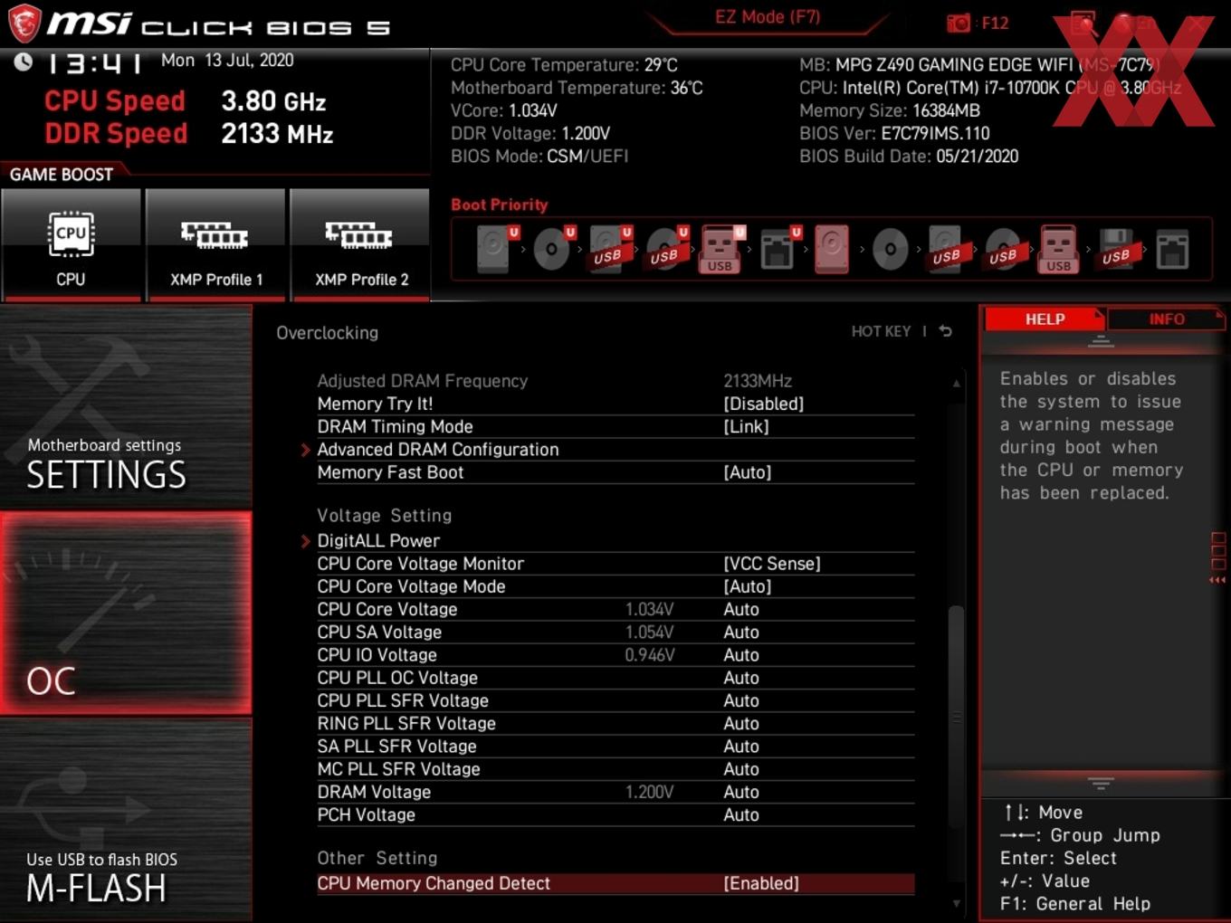Click scrollbar up arrow in Overclocking list

pos(956,384)
